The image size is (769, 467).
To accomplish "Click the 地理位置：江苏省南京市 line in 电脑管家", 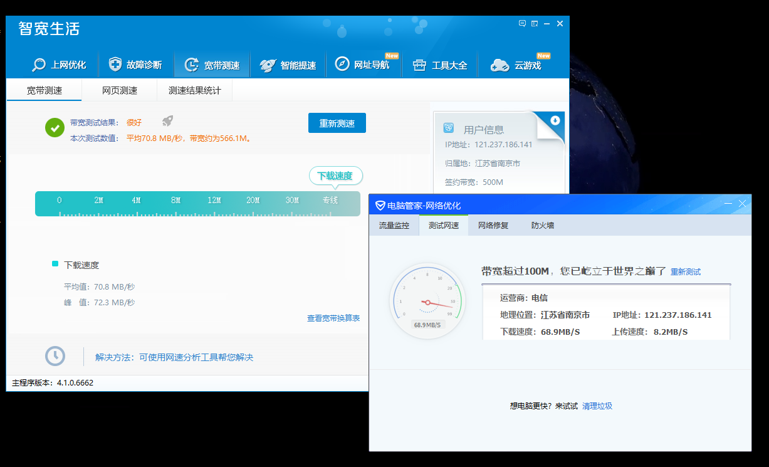I will coord(545,315).
